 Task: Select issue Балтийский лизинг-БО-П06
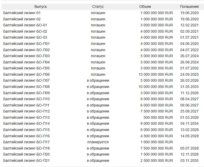coord(26,74)
